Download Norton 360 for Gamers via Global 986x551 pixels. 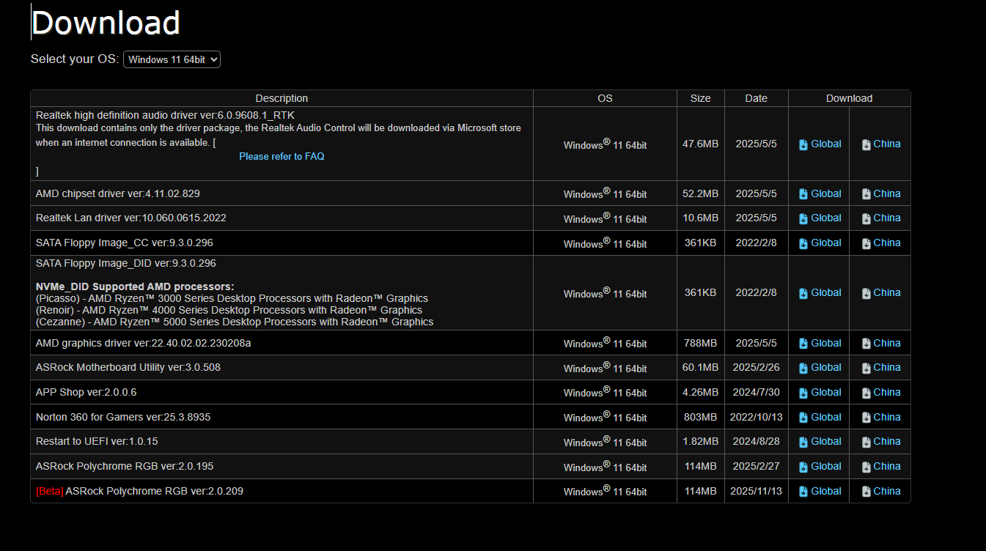tap(820, 418)
